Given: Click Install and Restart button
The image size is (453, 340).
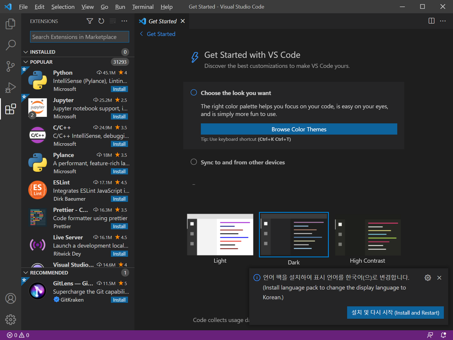Looking at the screenshot, I should point(395,313).
